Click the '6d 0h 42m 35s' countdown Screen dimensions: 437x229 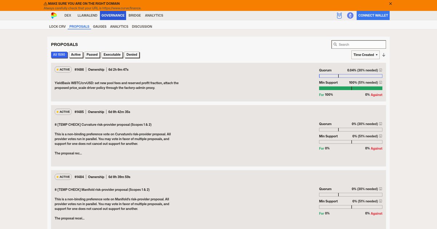tap(119, 112)
